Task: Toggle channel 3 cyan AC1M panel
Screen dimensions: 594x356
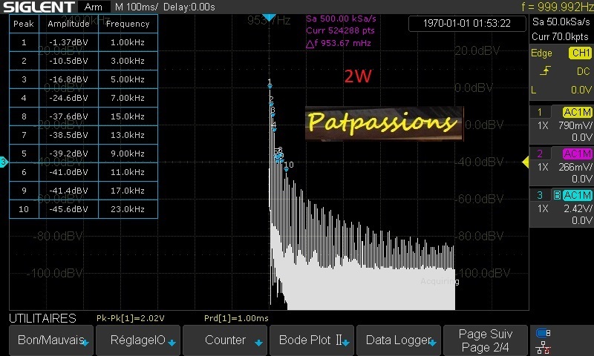Action: pyautogui.click(x=561, y=208)
